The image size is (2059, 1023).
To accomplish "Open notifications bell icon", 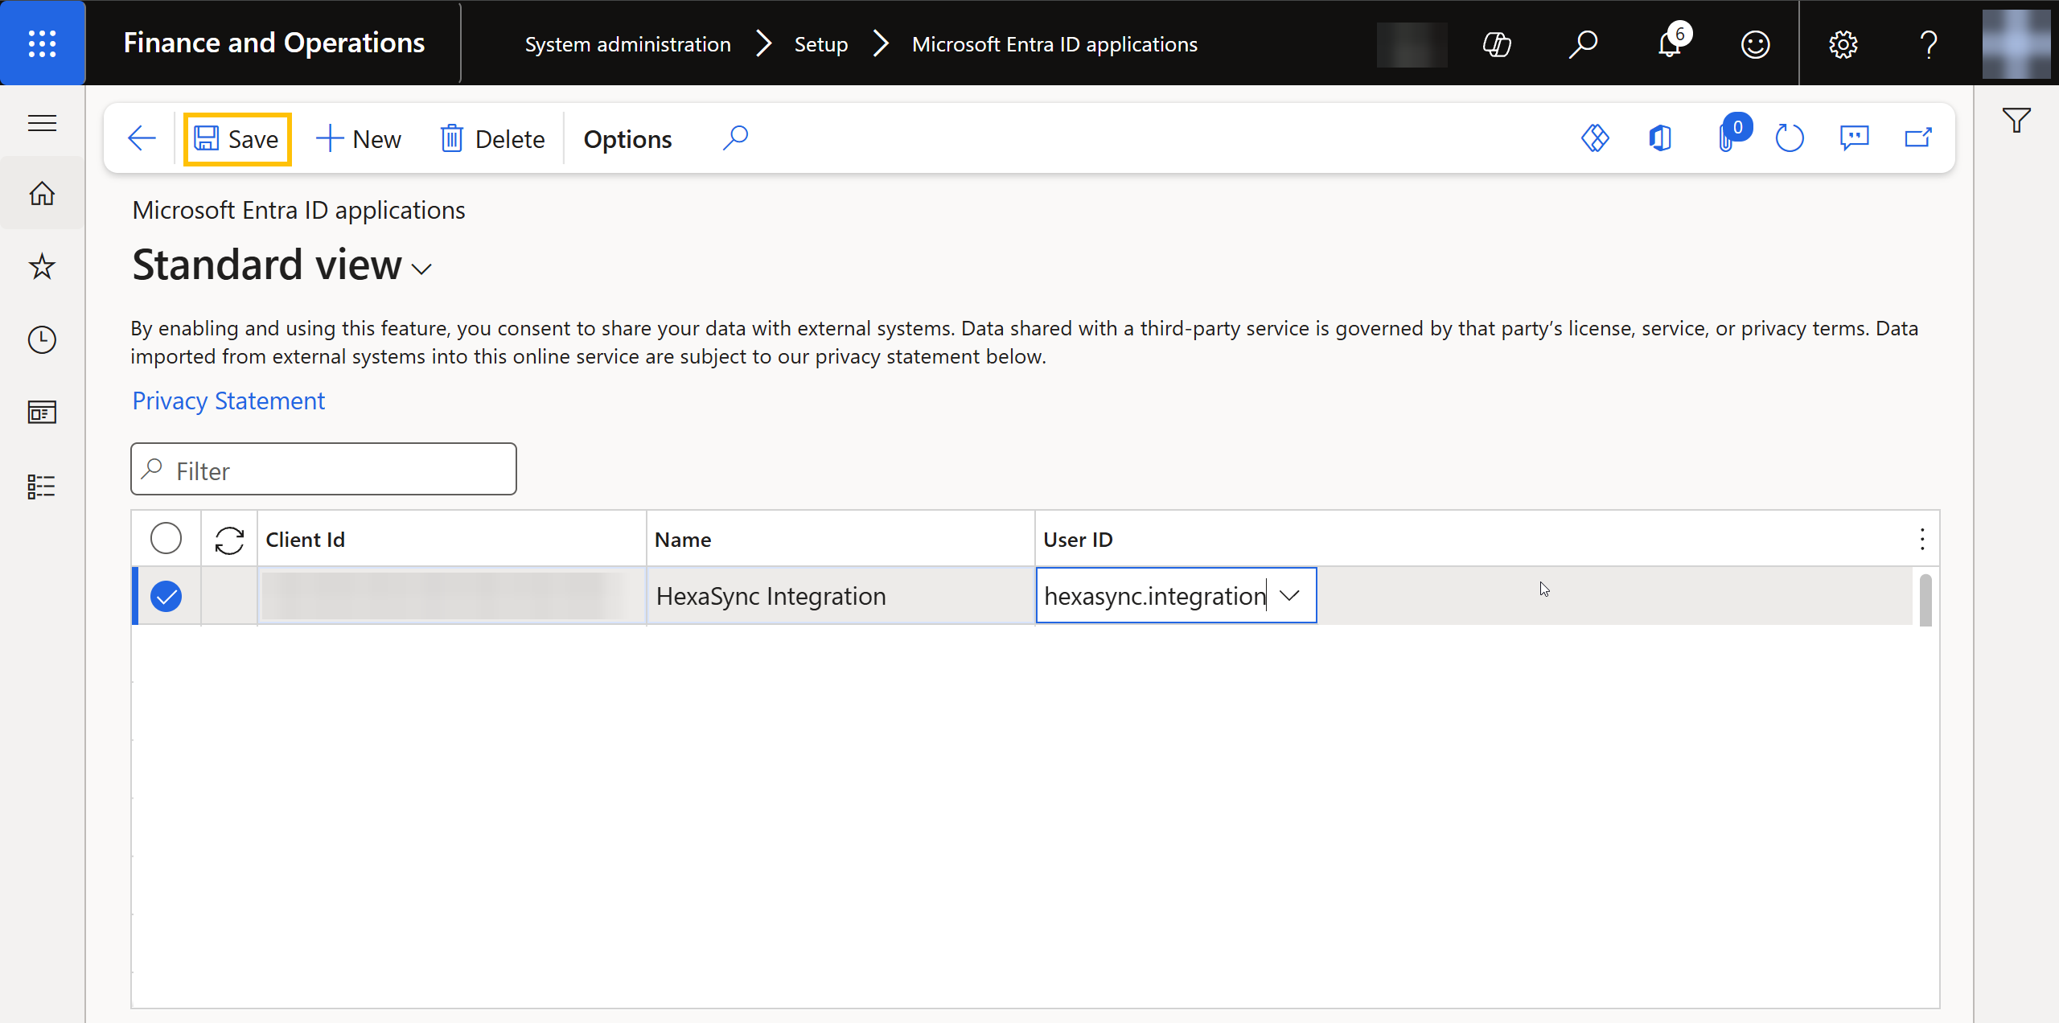I will (1670, 43).
